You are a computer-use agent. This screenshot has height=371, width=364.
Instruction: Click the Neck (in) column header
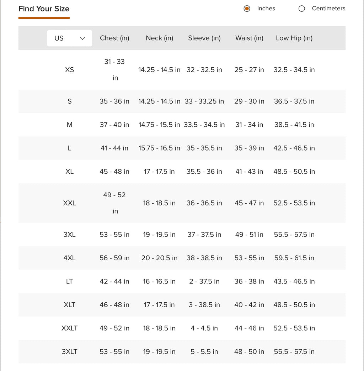[x=159, y=38]
